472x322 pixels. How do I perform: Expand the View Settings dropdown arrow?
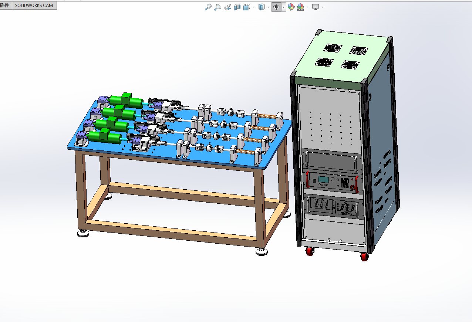323,7
